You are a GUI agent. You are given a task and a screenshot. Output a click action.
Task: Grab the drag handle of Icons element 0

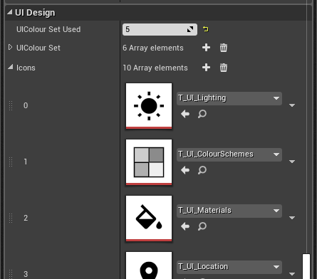[x=11, y=105]
